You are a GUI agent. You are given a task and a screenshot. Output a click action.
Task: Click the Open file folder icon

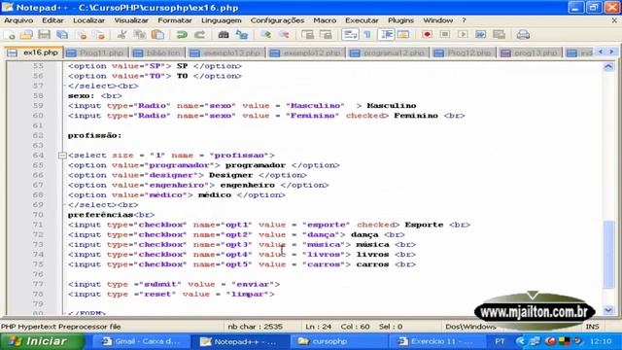(x=26, y=35)
